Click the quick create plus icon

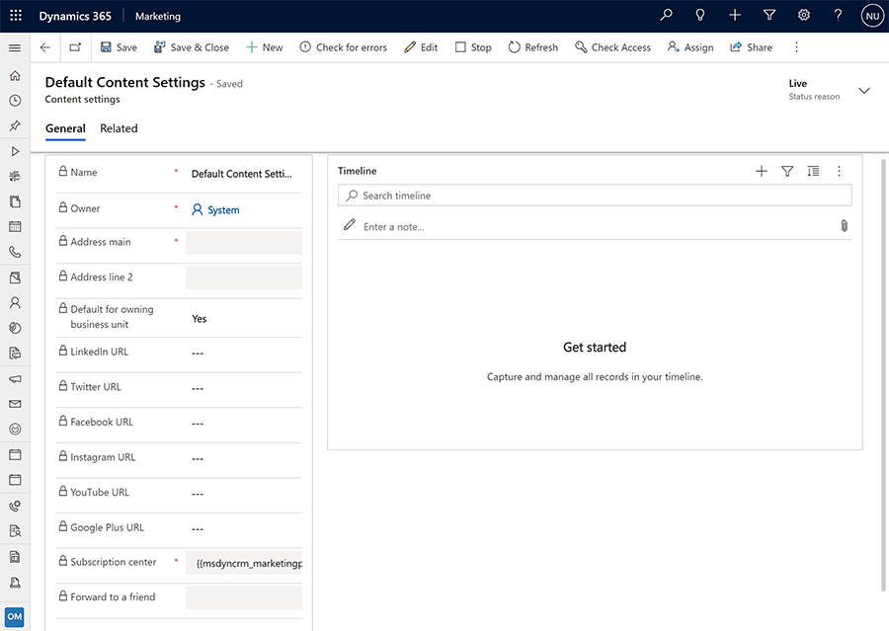(x=734, y=15)
